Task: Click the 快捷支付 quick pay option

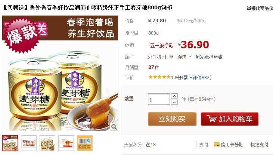Action: [259, 145]
